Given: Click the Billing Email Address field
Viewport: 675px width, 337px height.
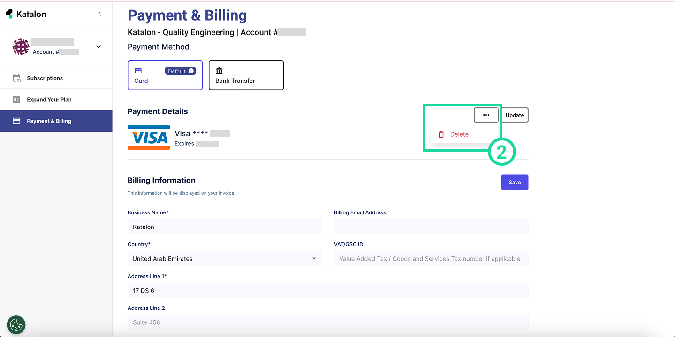Looking at the screenshot, I should pos(431,227).
